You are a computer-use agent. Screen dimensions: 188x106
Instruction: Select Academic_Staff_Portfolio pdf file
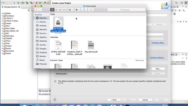click(75, 48)
